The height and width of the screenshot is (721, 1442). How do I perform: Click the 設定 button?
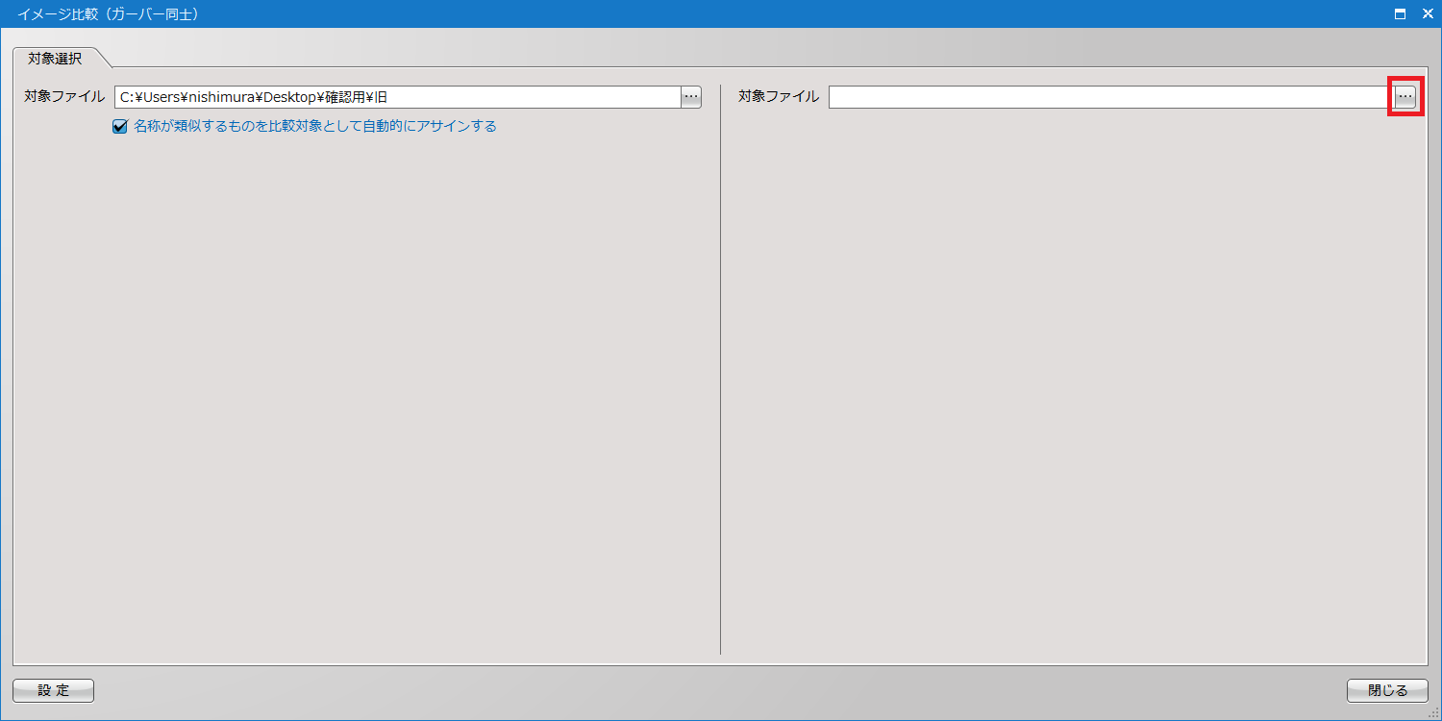[x=53, y=690]
